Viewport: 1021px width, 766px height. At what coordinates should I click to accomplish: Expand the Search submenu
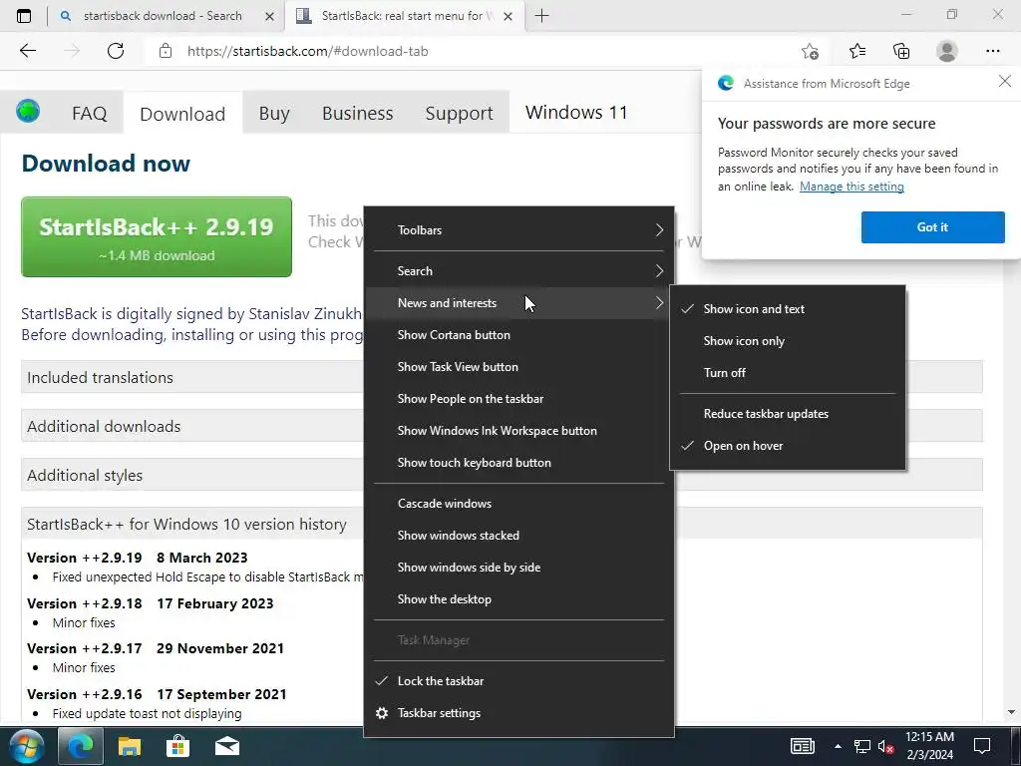tap(518, 271)
